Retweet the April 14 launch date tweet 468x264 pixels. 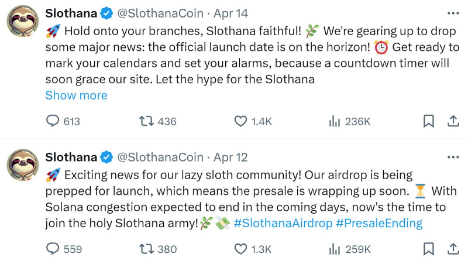tap(146, 121)
